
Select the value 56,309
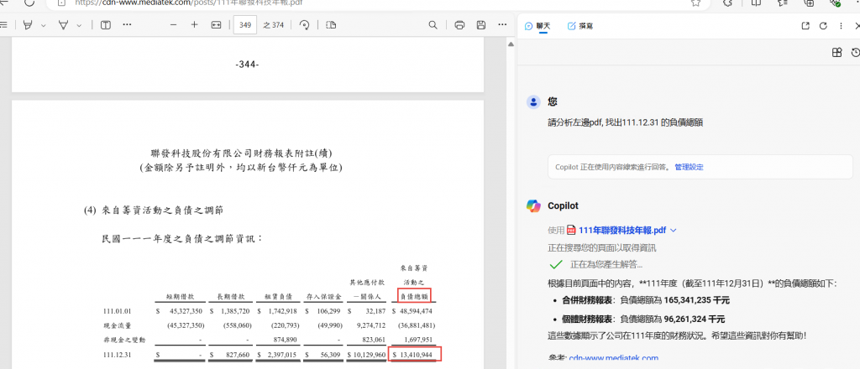pyautogui.click(x=331, y=355)
